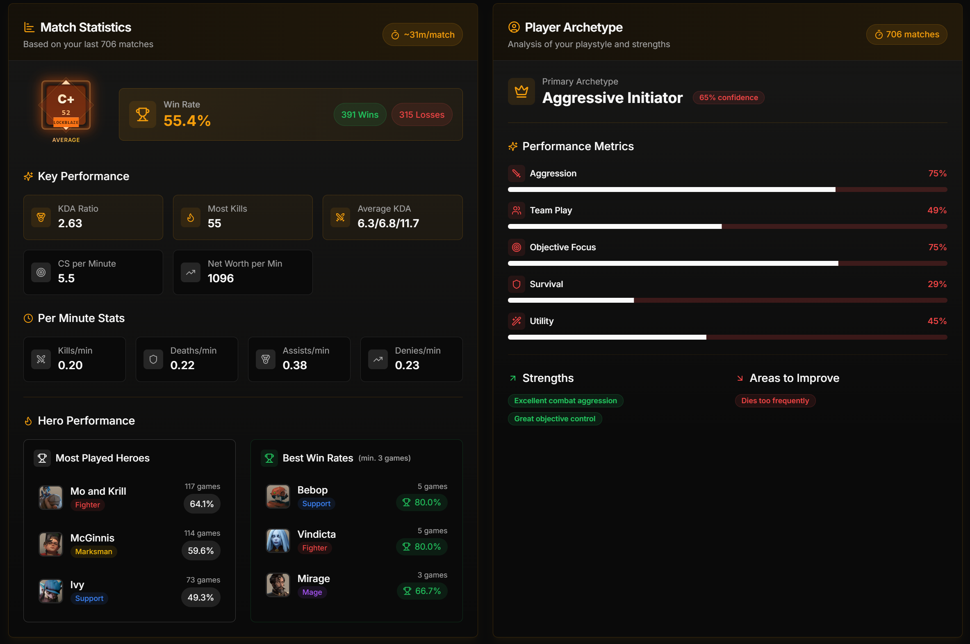Click the Survival shield icon

(517, 284)
